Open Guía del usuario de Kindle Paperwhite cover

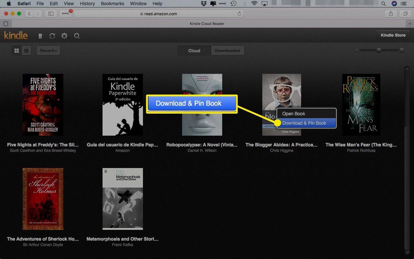(123, 105)
